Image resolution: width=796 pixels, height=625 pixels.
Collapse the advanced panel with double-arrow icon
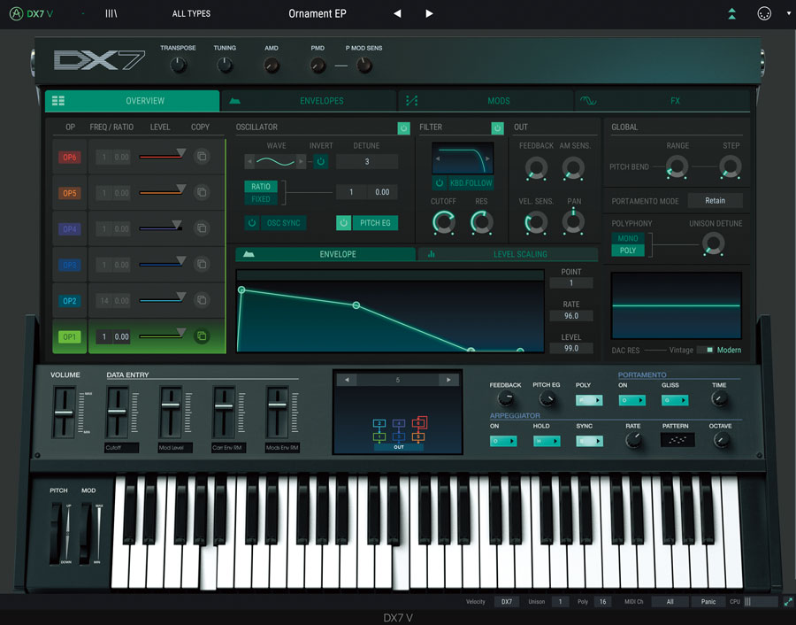(731, 13)
